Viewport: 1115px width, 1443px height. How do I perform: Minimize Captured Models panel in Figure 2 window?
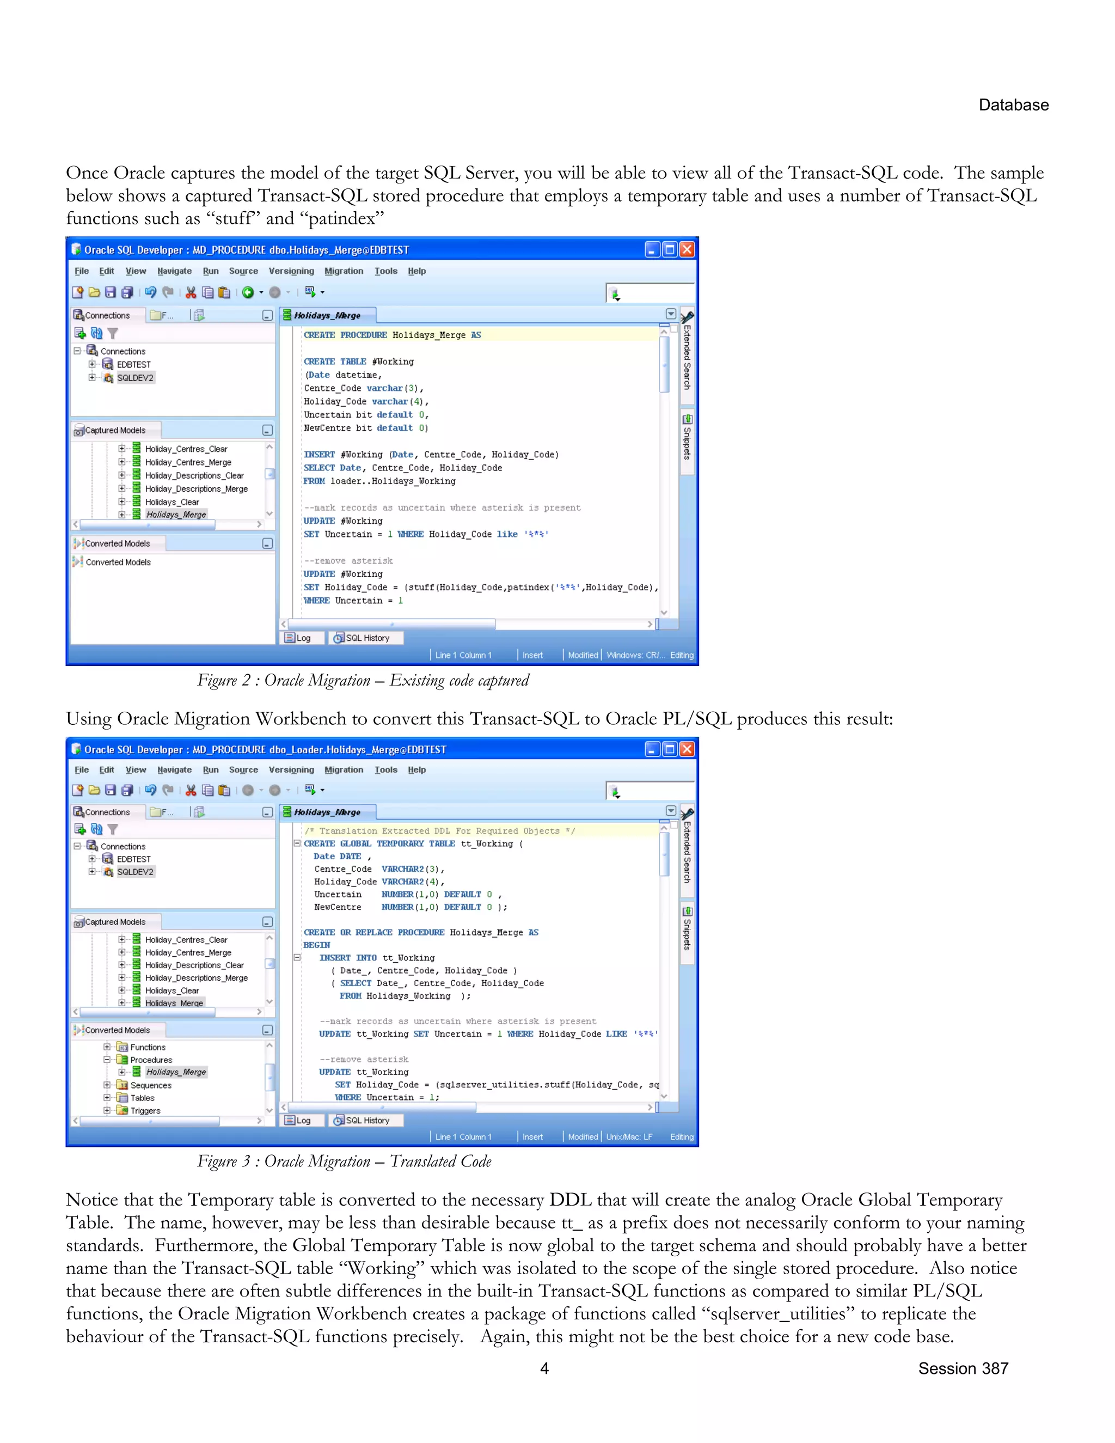coord(267,430)
